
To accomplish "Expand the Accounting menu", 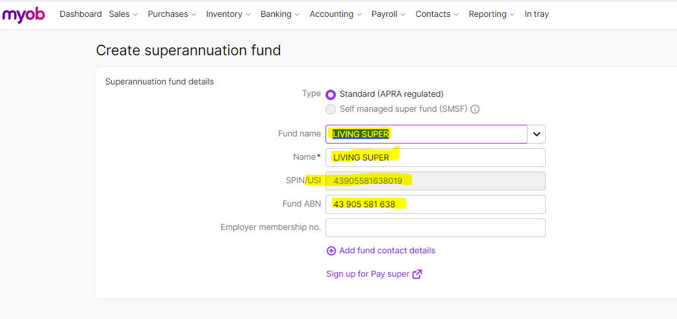I will click(335, 14).
